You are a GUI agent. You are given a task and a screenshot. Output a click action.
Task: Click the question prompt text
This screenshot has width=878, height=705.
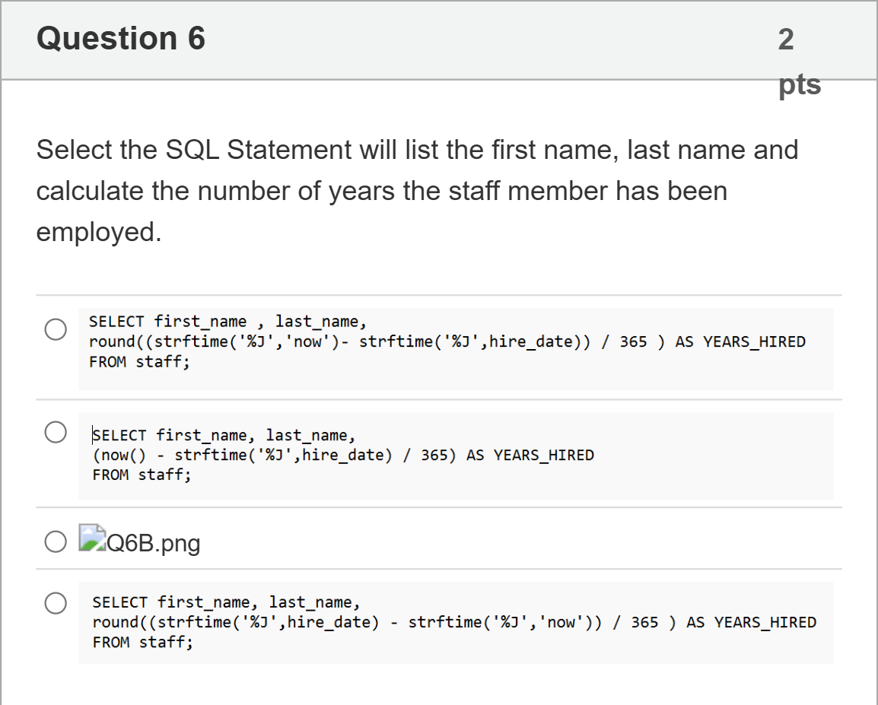(417, 191)
